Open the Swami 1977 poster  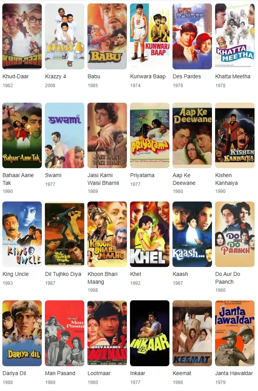click(65, 135)
